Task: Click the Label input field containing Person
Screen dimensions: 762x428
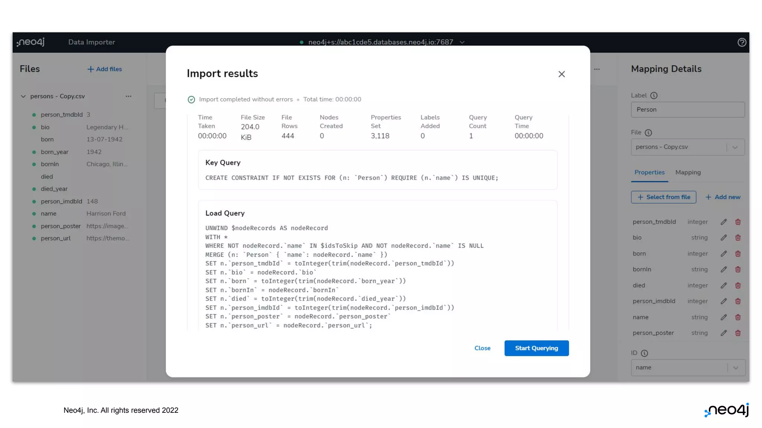Action: pyautogui.click(x=687, y=110)
